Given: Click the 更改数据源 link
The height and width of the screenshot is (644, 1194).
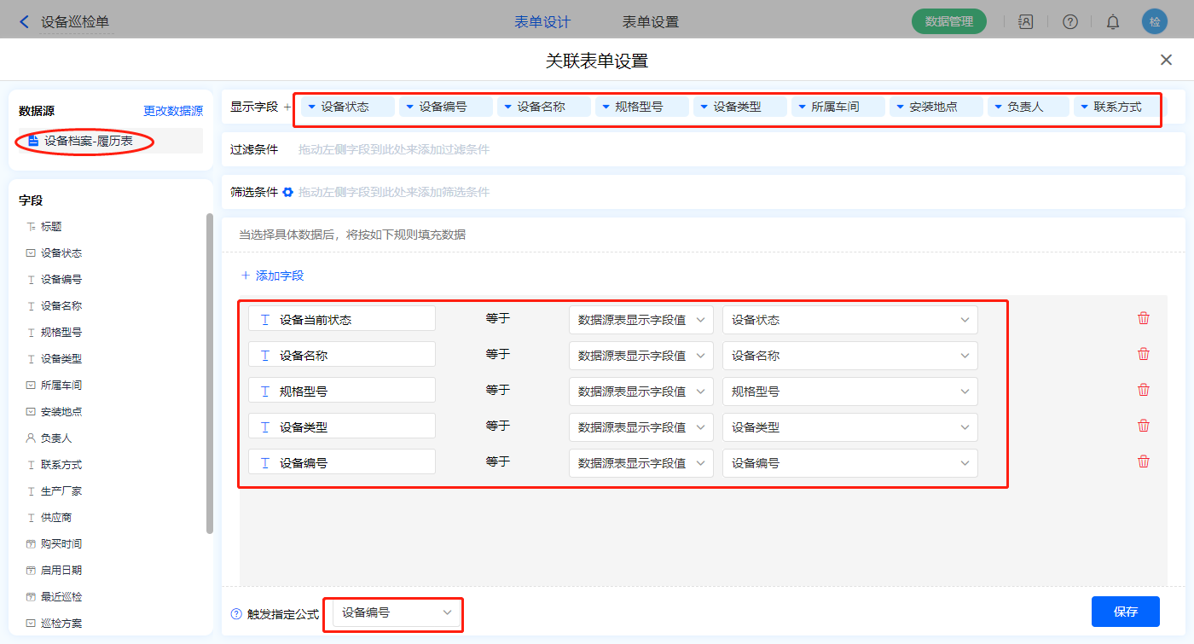Looking at the screenshot, I should click(x=173, y=111).
